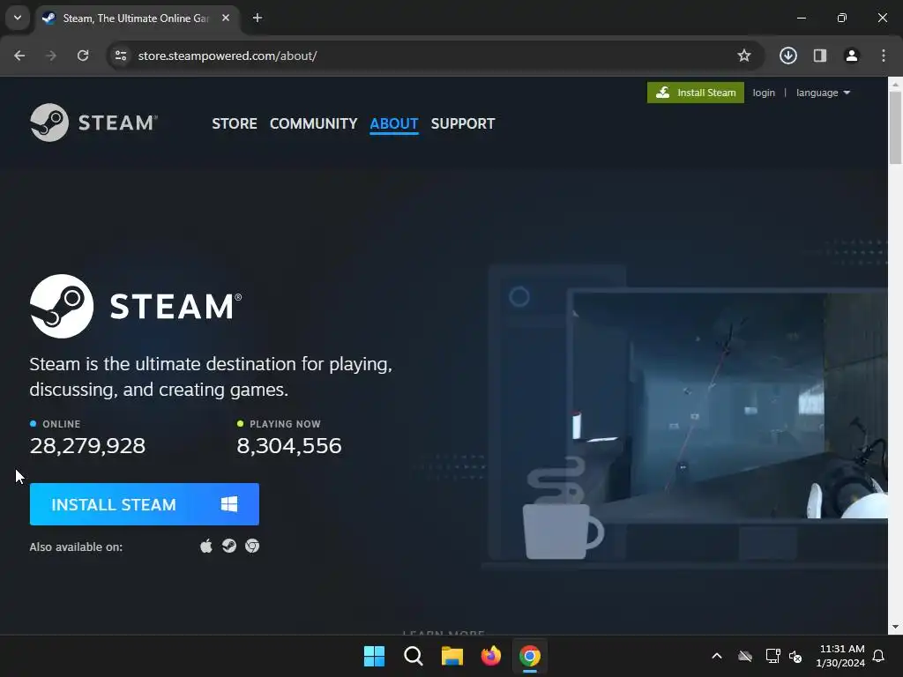This screenshot has height=677, width=903.
Task: Open the Chromebook download (Chrome icon)
Action: pos(252,546)
